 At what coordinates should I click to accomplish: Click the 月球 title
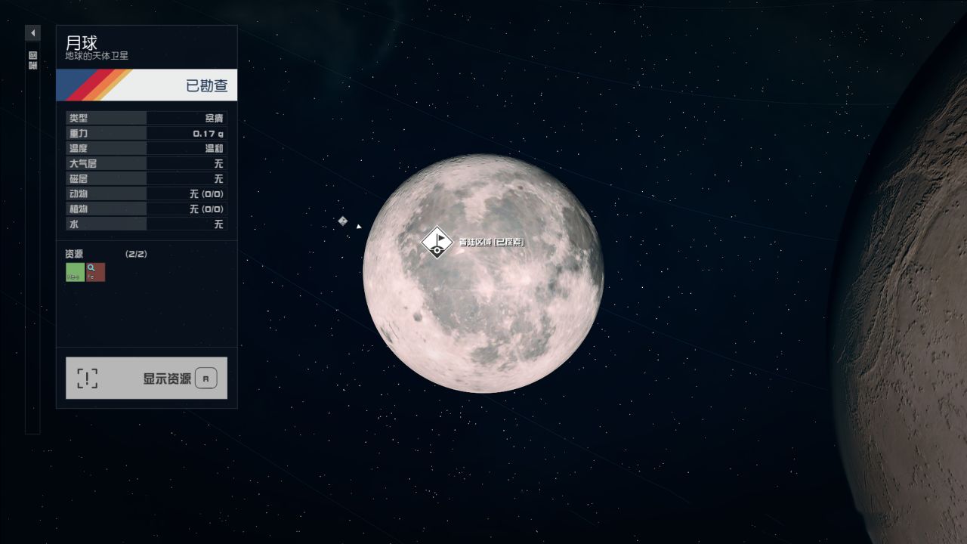click(x=82, y=42)
